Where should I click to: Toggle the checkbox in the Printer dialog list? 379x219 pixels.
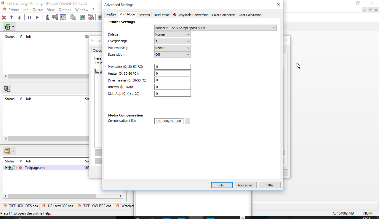tap(97, 71)
